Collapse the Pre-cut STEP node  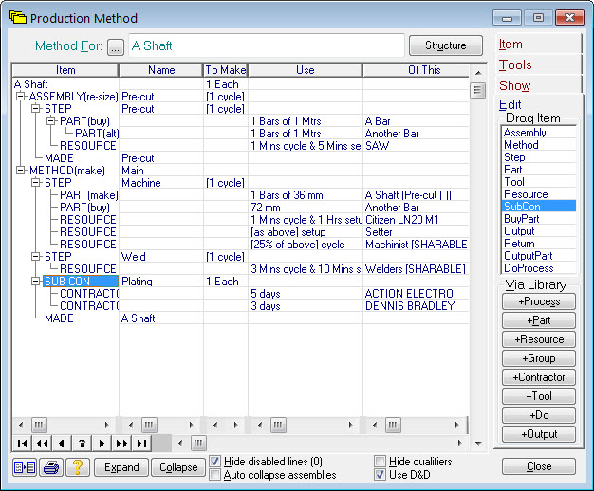pos(36,109)
